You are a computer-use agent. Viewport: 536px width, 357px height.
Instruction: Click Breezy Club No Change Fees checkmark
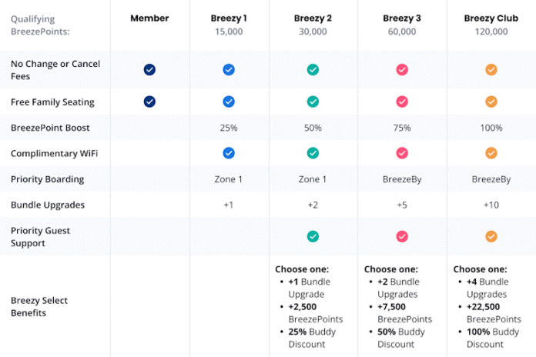tap(491, 70)
